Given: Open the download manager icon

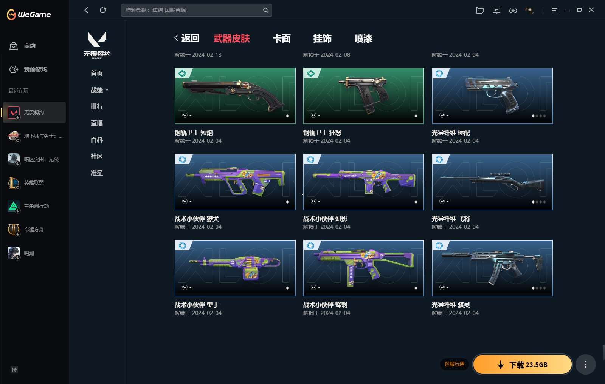Looking at the screenshot, I should point(513,10).
